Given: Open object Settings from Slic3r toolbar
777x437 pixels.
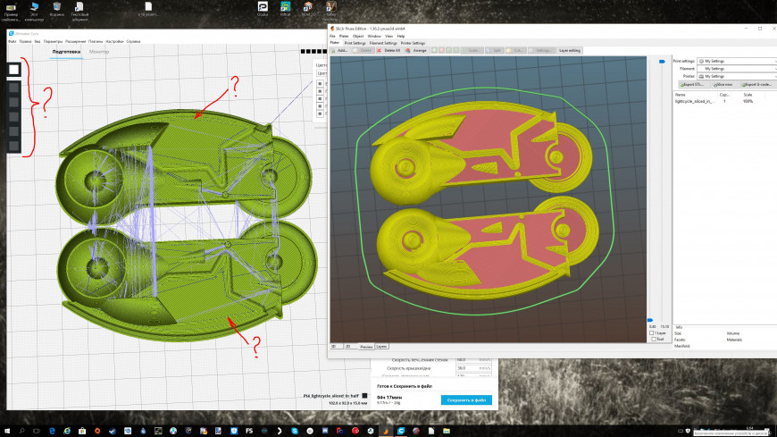Looking at the screenshot, I should point(541,51).
